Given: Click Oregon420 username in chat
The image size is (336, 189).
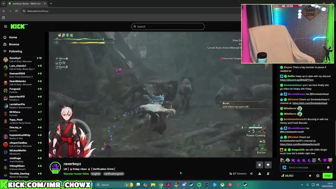Looking at the screenshot, I should coord(298,150).
